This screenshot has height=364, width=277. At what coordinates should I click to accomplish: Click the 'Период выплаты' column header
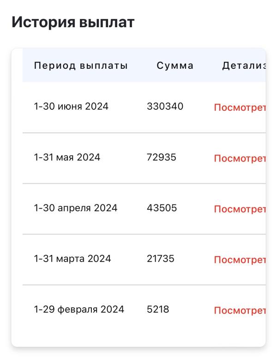click(81, 66)
